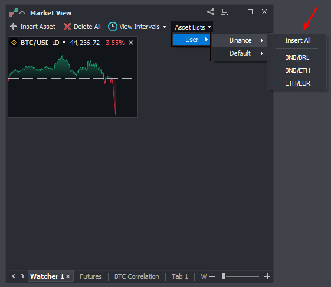This screenshot has width=331, height=287.
Task: Click the Insert Asset plus icon
Action: (14, 27)
